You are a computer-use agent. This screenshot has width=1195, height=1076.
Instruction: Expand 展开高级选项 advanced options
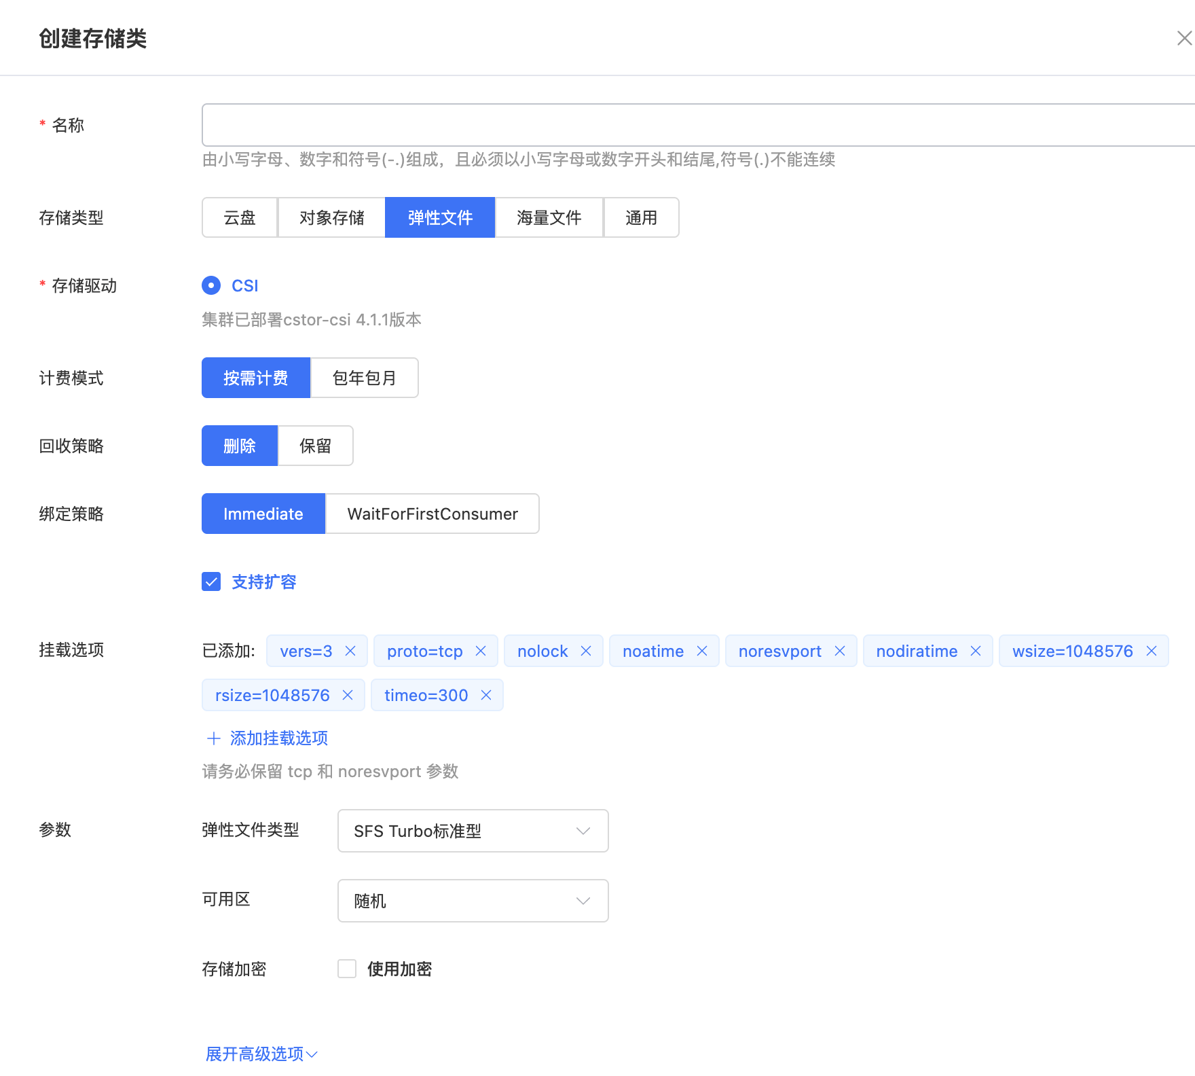point(261,1054)
